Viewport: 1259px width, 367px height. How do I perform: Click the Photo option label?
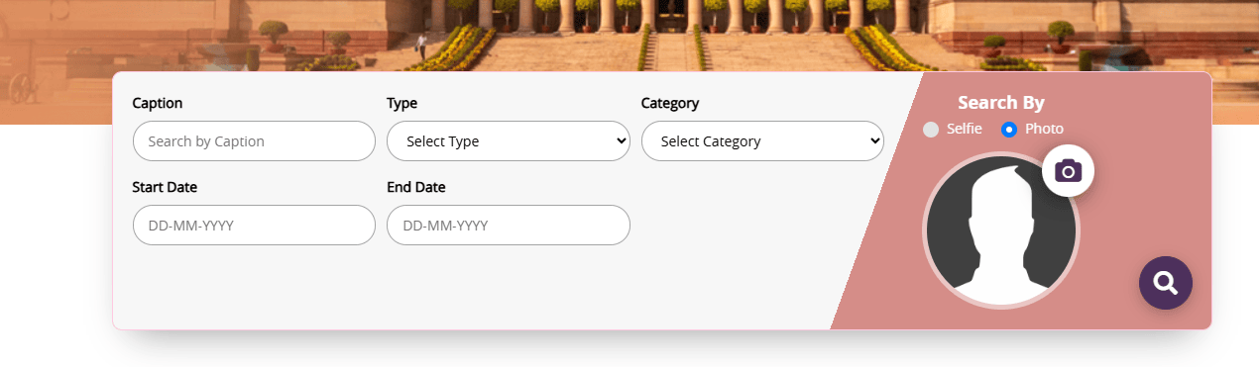1044,130
